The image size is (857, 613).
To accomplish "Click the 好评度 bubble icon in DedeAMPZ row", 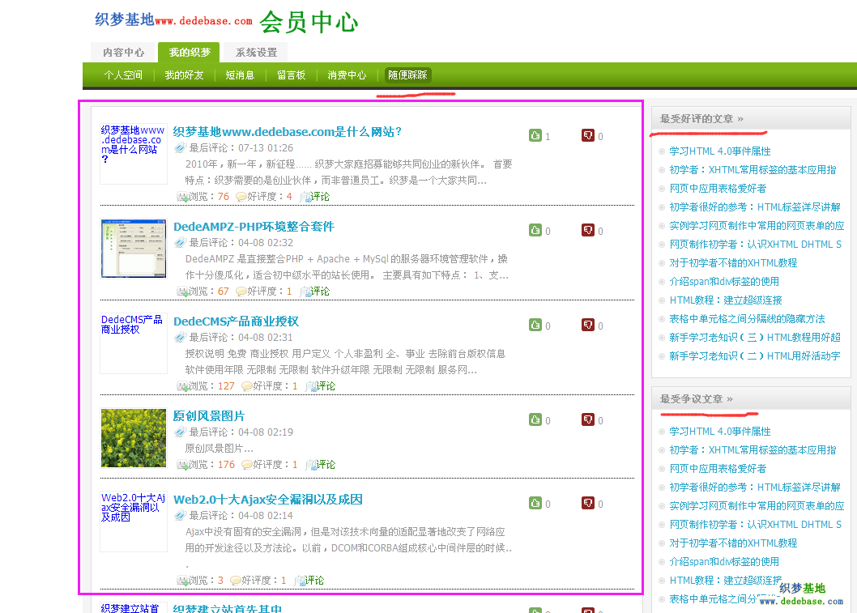I will point(241,292).
